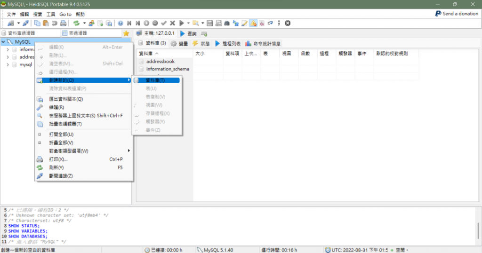This screenshot has height=253, width=482.
Task: Open the 對象樹類型選項(W) submenu
Action: click(x=84, y=151)
